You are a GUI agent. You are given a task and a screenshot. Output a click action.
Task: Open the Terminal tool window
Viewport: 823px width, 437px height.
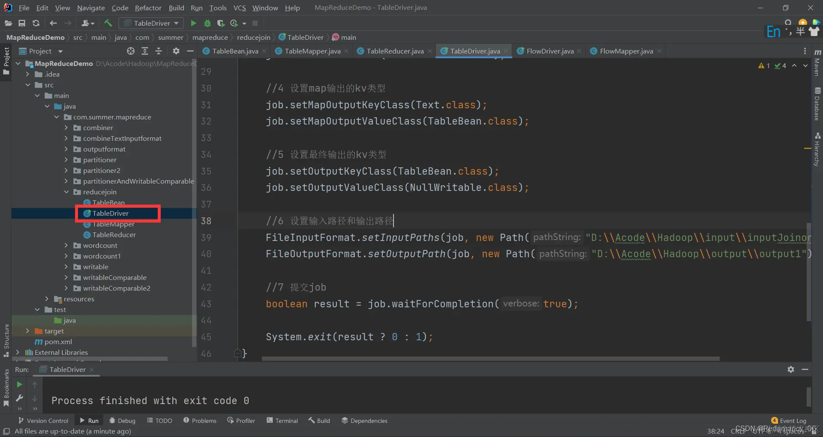point(282,421)
